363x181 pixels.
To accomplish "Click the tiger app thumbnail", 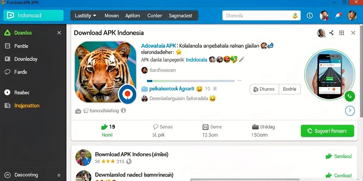I will 105,72.
